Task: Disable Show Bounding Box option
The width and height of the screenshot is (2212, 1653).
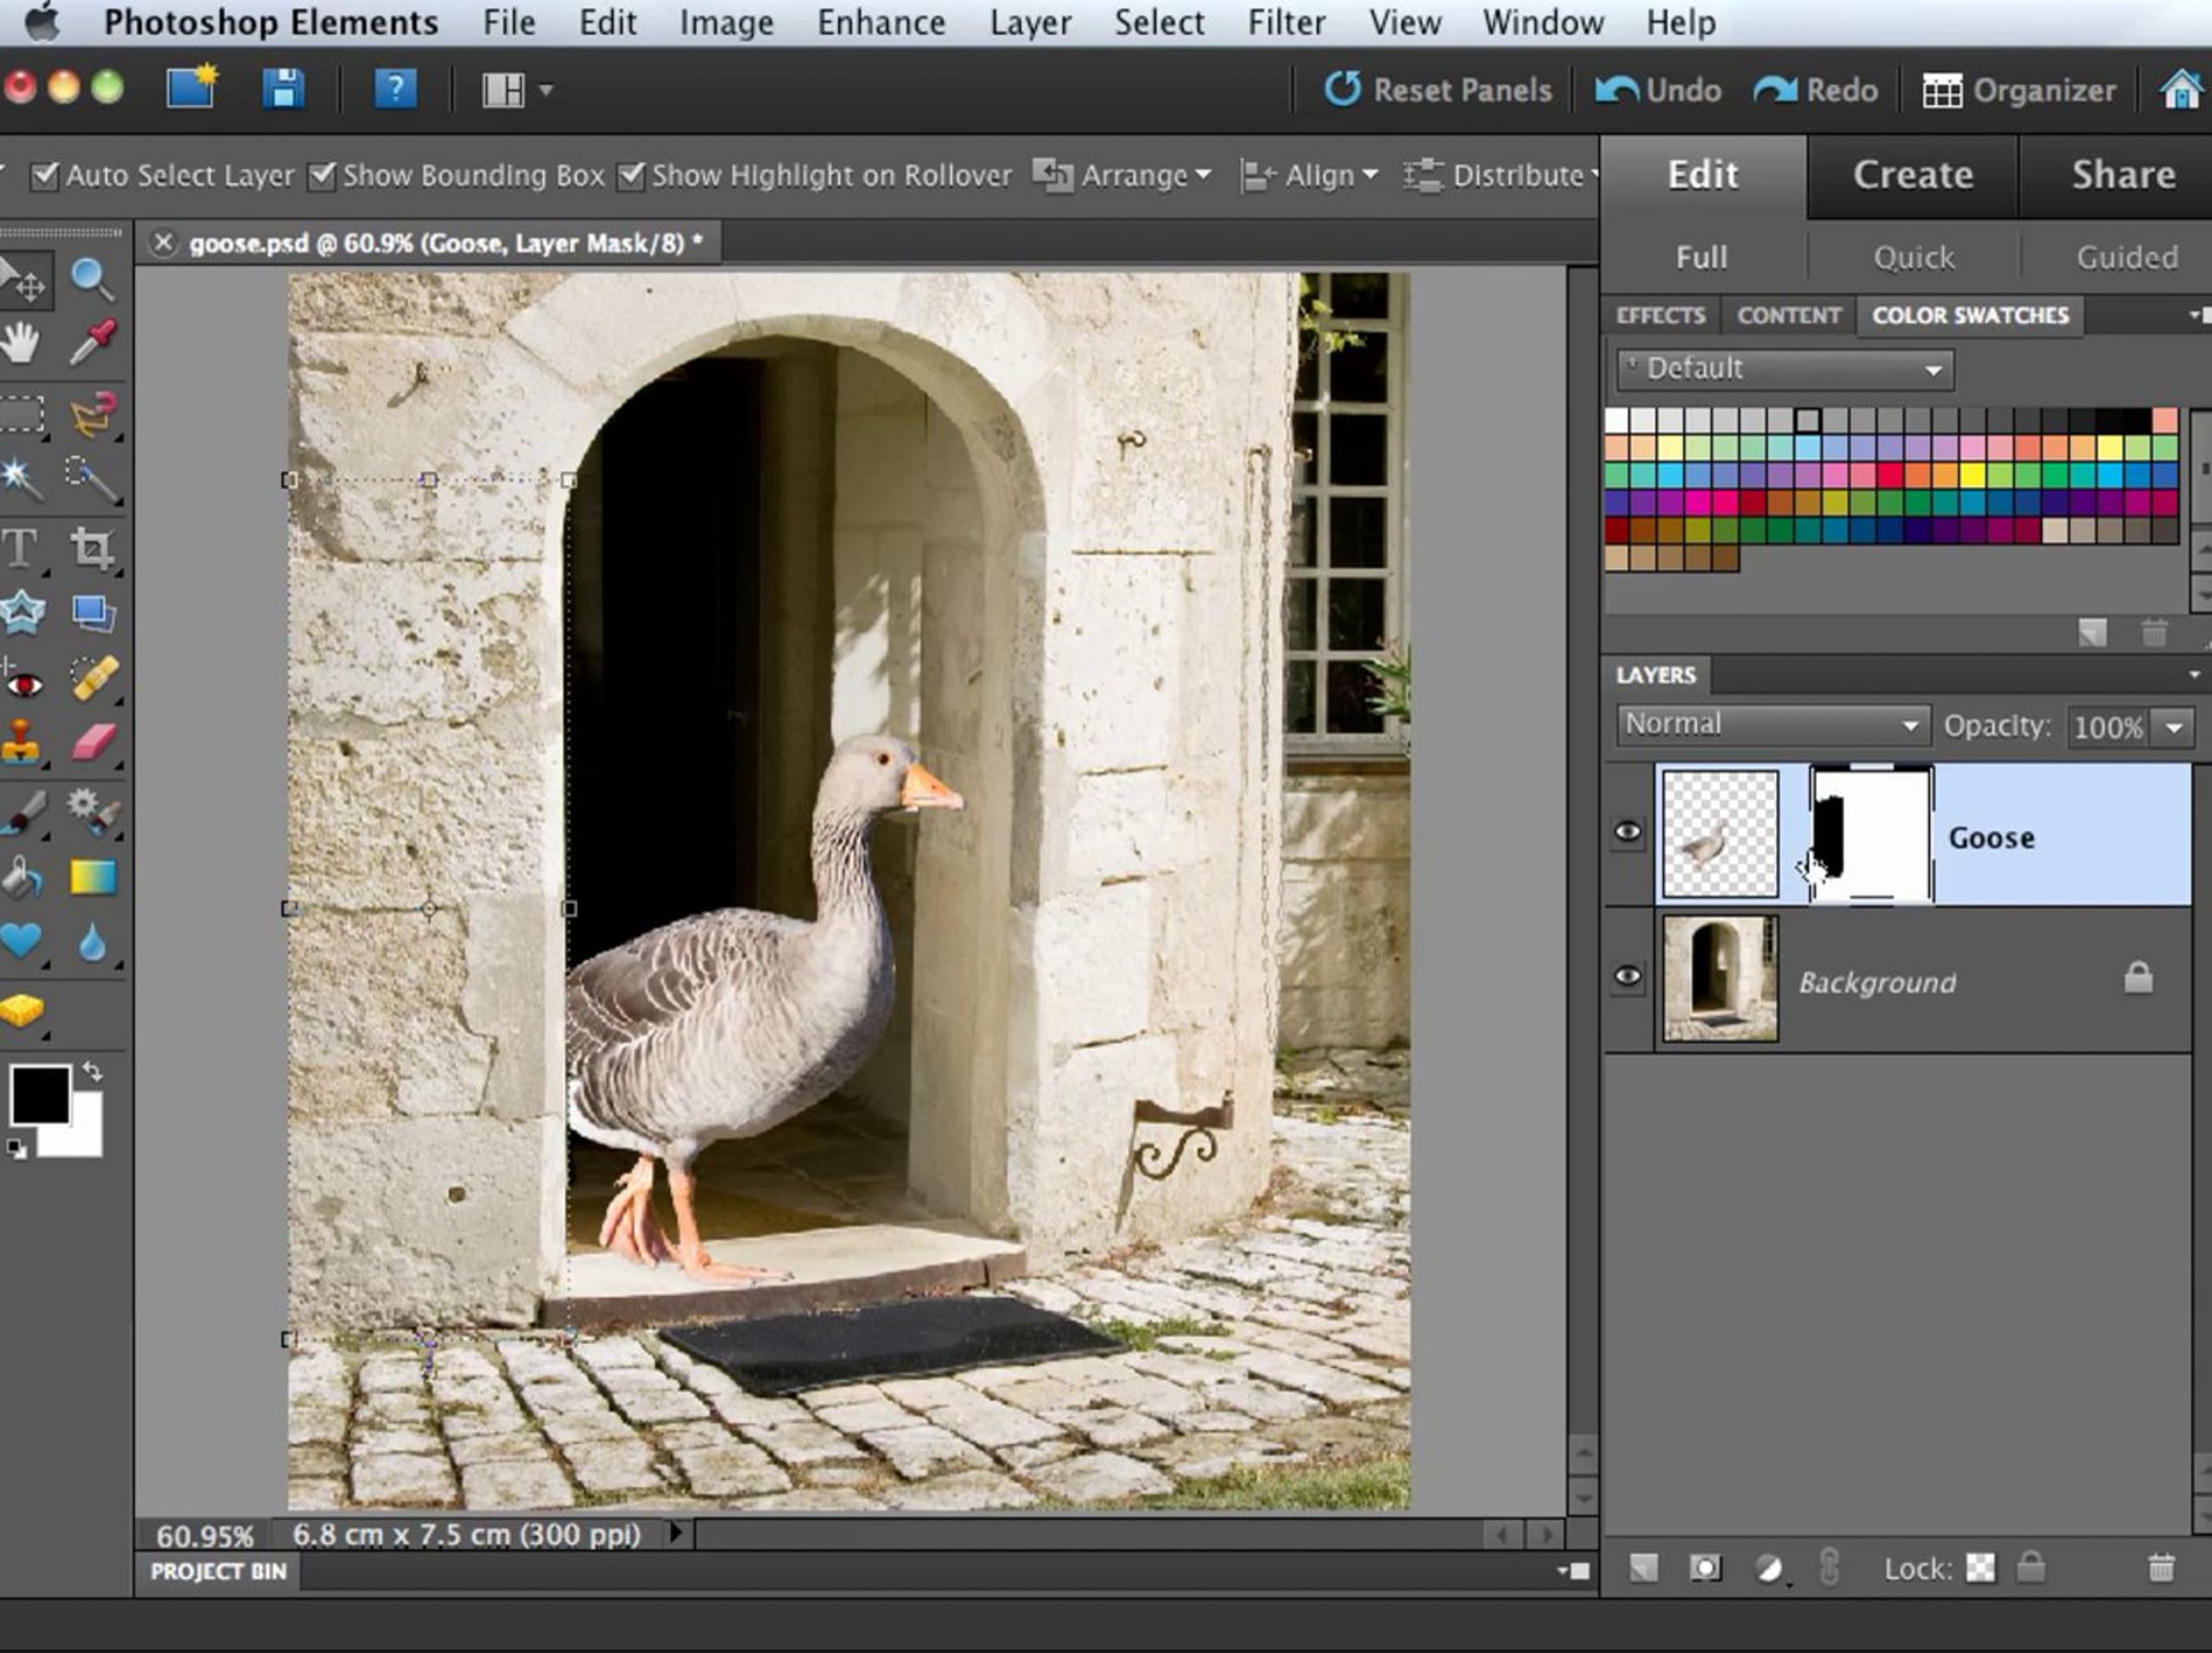Action: (x=321, y=176)
